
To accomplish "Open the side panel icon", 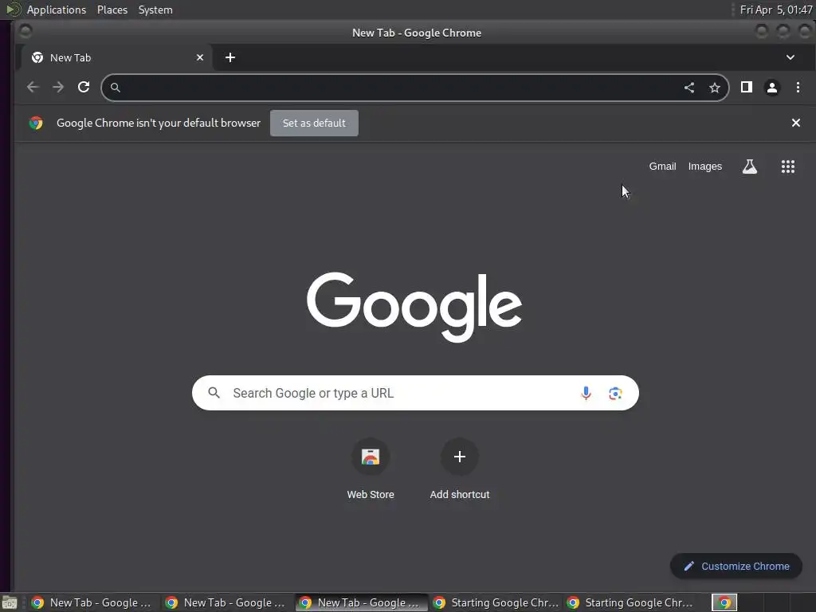I will click(746, 87).
